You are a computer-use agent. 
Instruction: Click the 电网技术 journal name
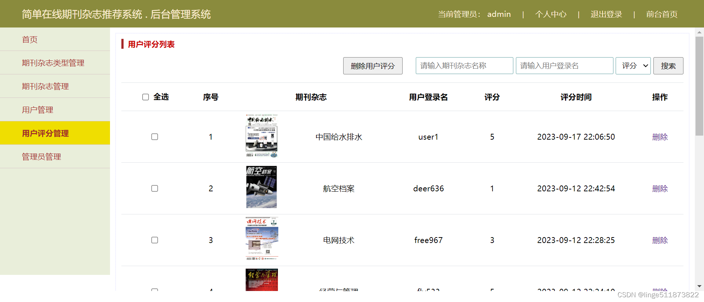(x=339, y=240)
